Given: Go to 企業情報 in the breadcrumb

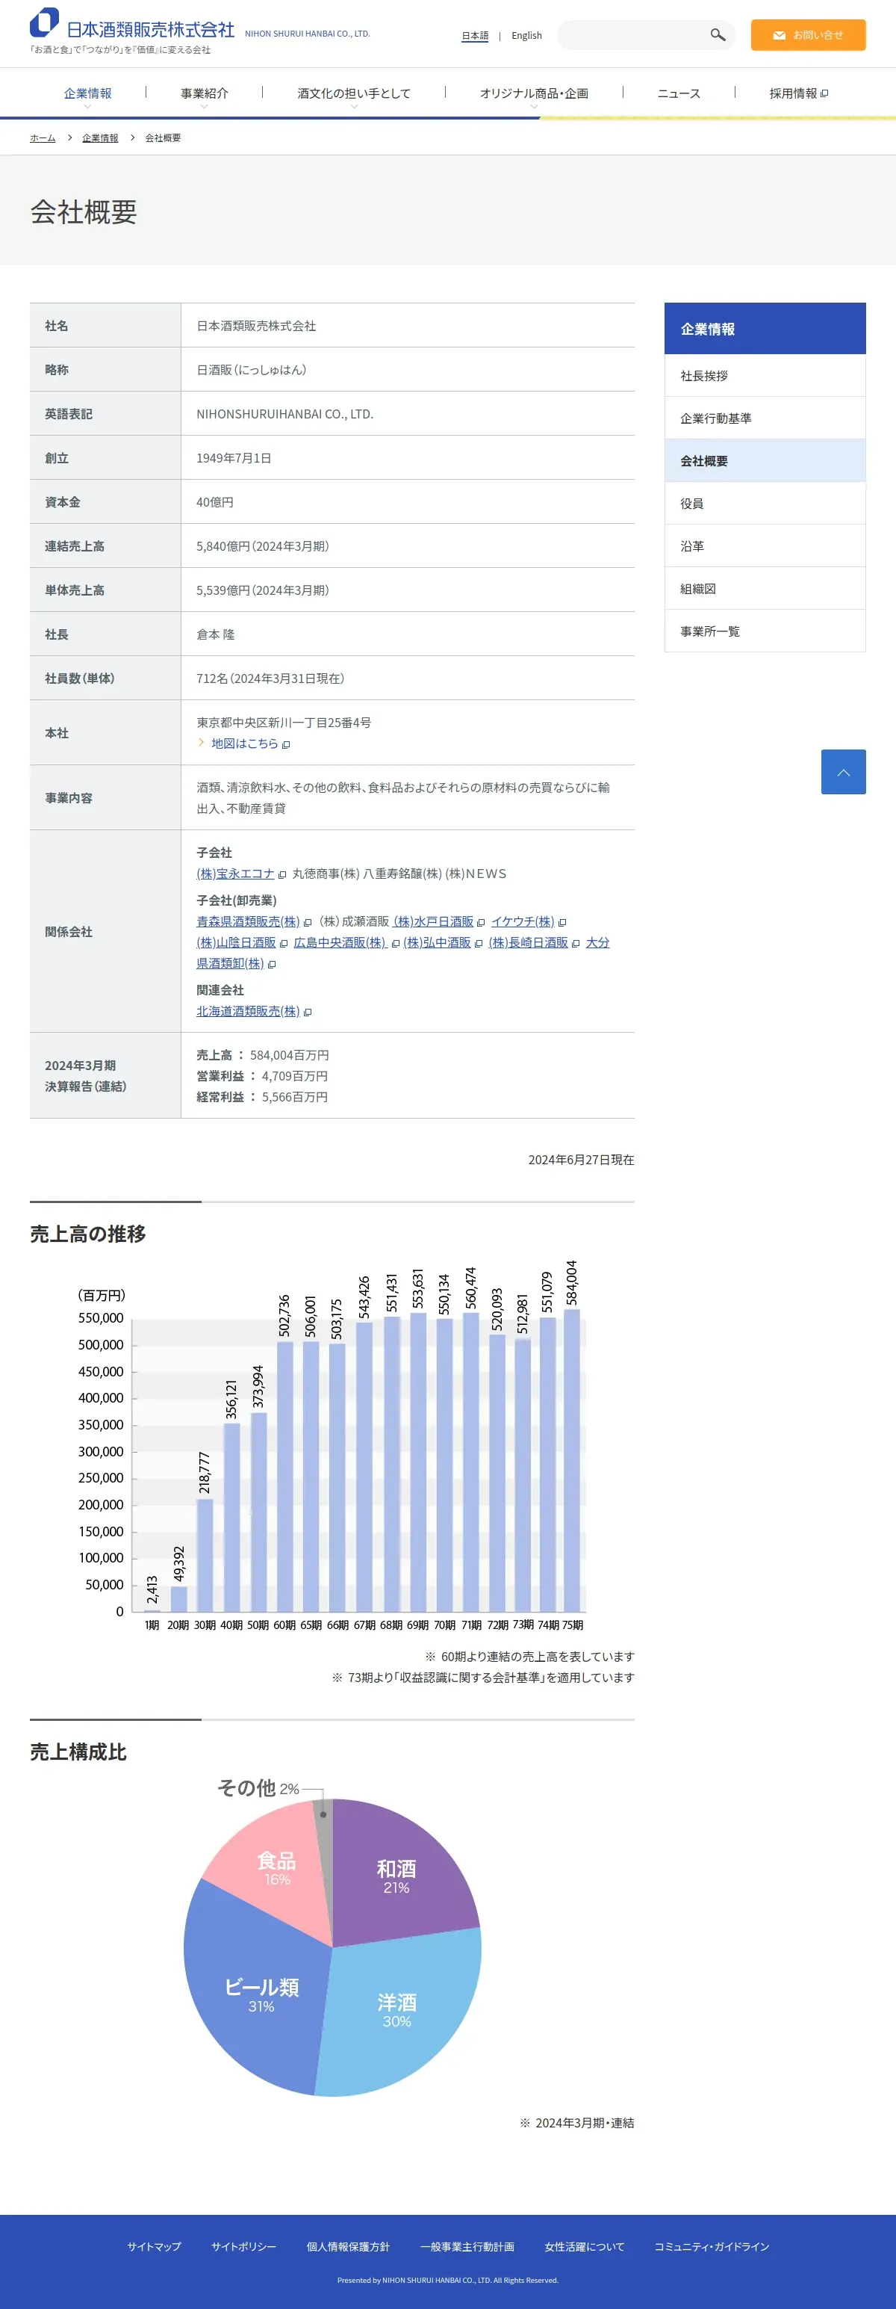Looking at the screenshot, I should coord(99,138).
